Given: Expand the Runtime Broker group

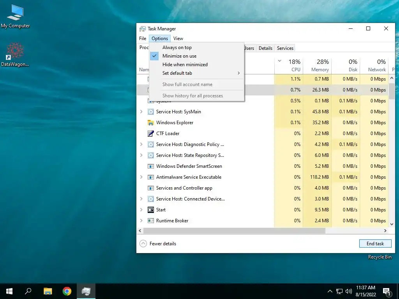Looking at the screenshot, I should 141,221.
